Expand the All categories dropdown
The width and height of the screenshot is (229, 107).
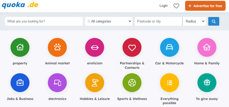[109, 21]
